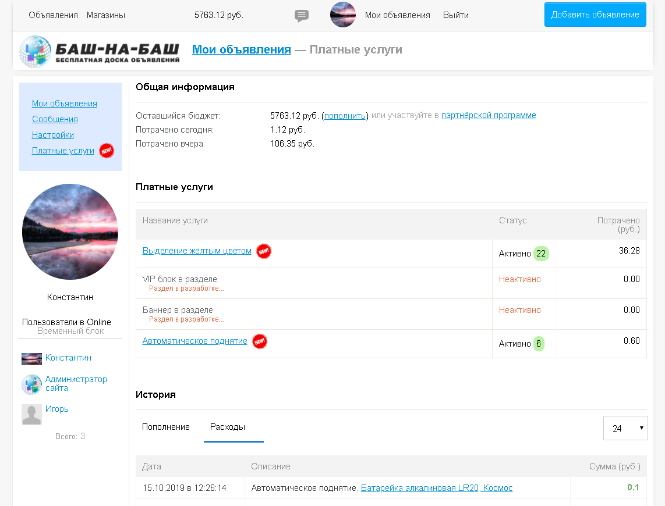Open the messages speech bubble icon
The image size is (665, 506).
[302, 16]
